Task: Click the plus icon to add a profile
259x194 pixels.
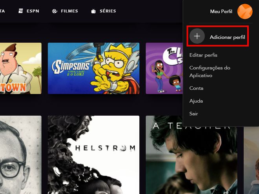Action: tap(197, 36)
